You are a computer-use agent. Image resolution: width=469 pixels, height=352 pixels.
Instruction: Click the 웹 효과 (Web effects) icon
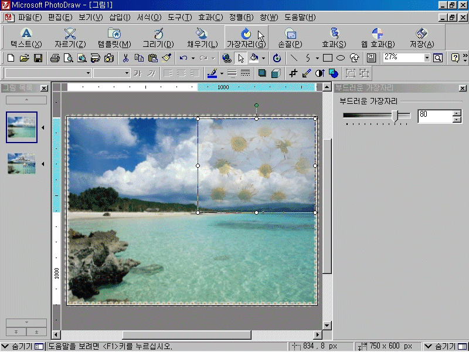click(378, 38)
